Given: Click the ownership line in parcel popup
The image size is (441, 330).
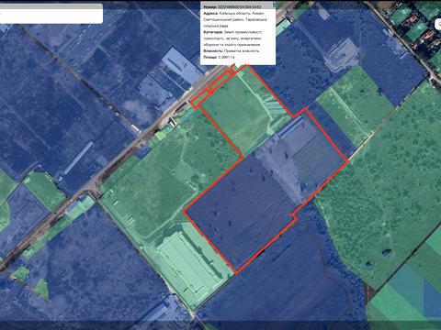Looking at the screenshot, I should click(232, 51).
